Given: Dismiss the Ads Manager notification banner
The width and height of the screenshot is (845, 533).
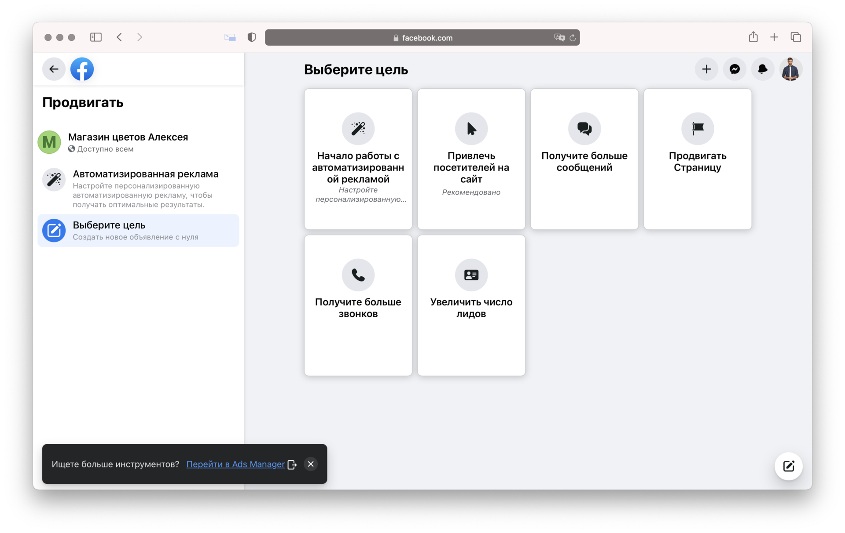Looking at the screenshot, I should 311,464.
